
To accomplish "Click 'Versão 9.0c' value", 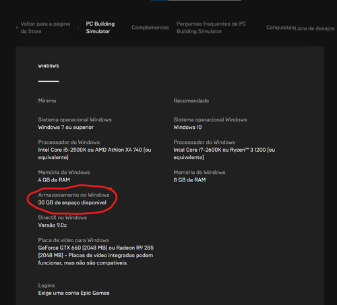I will click(53, 225).
